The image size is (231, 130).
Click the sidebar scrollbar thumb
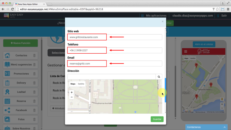(42, 75)
